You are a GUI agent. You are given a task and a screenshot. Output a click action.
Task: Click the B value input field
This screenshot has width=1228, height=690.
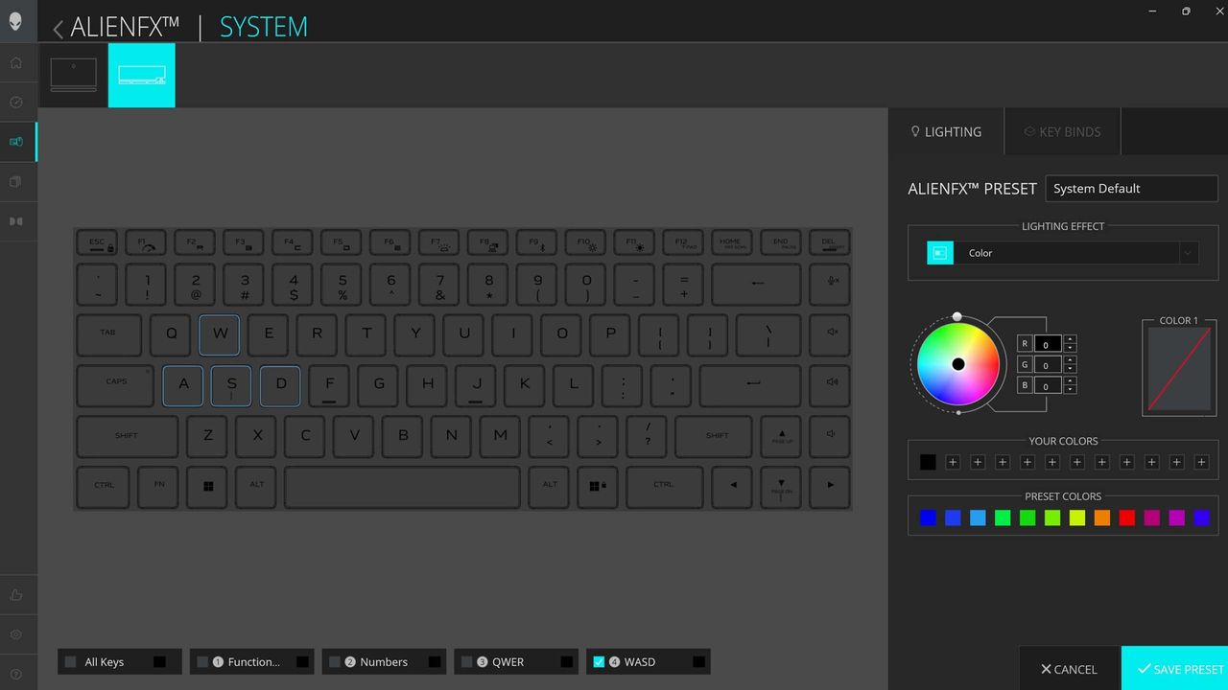tap(1047, 385)
